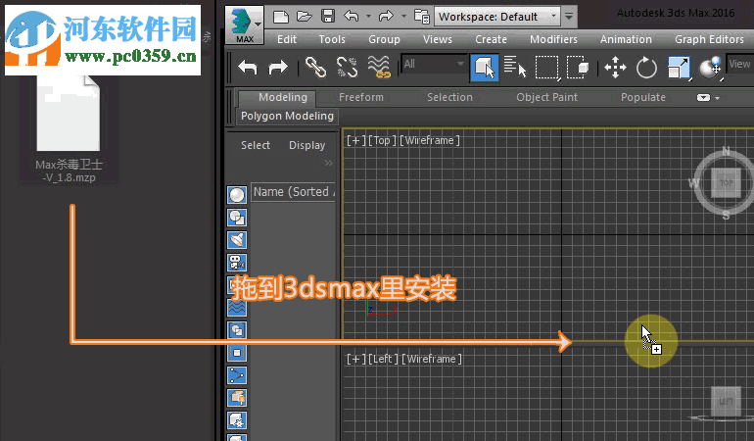This screenshot has width=754, height=441.
Task: Choose the Select and Scale tool
Action: point(679,67)
